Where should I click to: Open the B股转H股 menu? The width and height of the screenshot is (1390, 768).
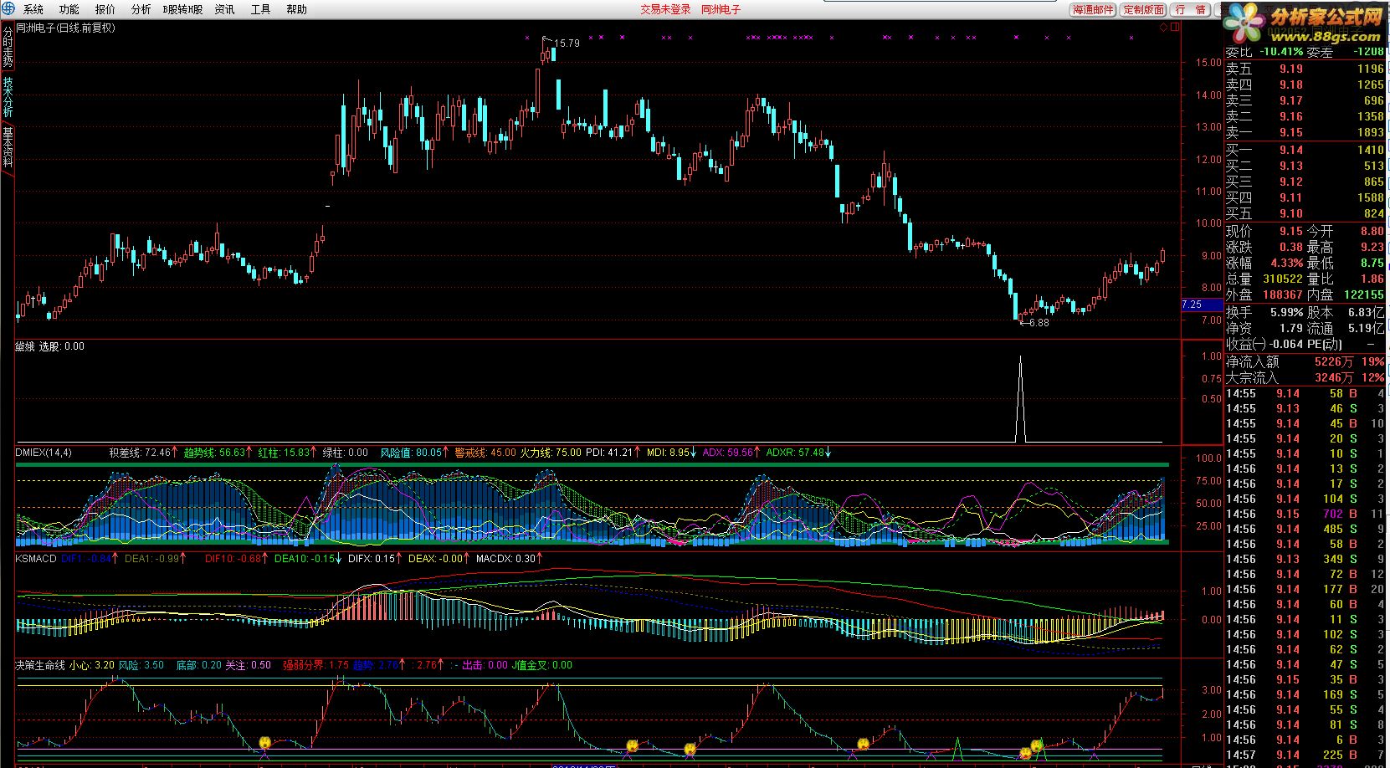[x=182, y=9]
